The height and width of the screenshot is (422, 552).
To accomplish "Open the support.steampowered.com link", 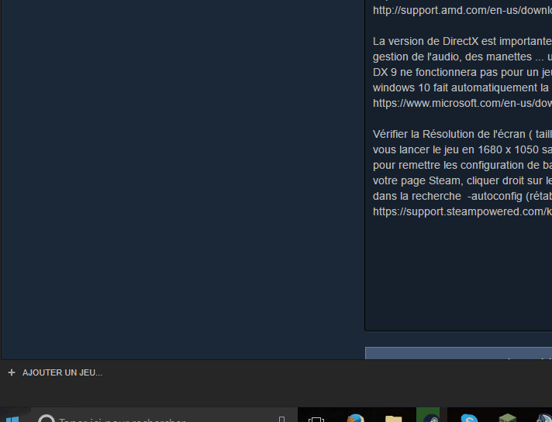I will [462, 211].
